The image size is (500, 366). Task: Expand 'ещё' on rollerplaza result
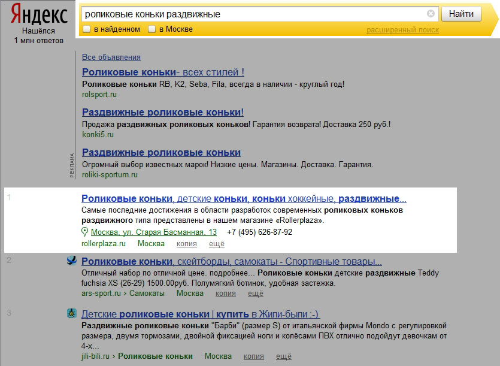[x=217, y=244]
